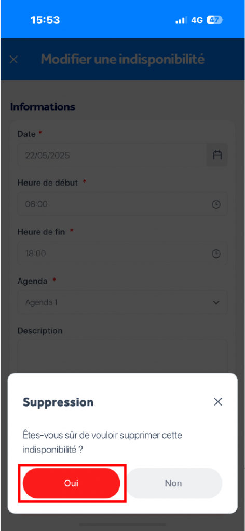245x531 pixels.
Task: Click the date field showing 22/05/2025
Action: [x=112, y=155]
